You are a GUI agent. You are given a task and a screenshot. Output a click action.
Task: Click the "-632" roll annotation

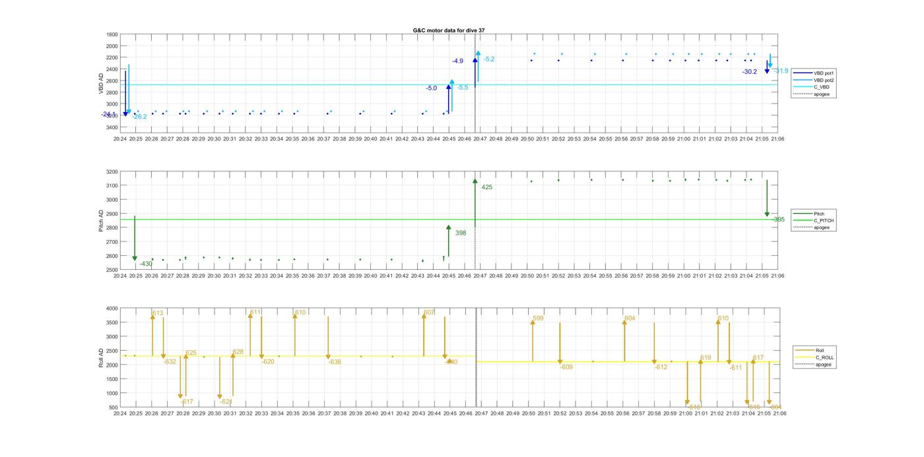tap(170, 361)
